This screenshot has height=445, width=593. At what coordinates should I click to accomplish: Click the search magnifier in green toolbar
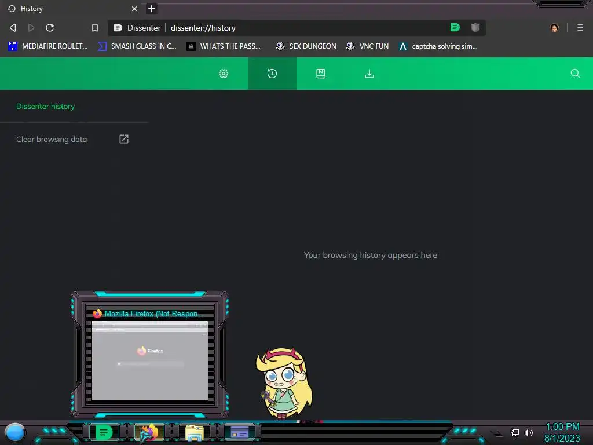pos(575,74)
